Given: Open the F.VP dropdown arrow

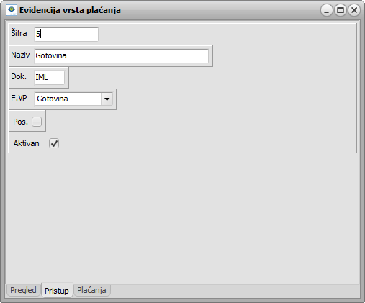Looking at the screenshot, I should click(x=107, y=99).
